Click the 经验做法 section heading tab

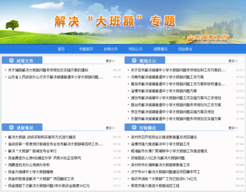[145, 127]
